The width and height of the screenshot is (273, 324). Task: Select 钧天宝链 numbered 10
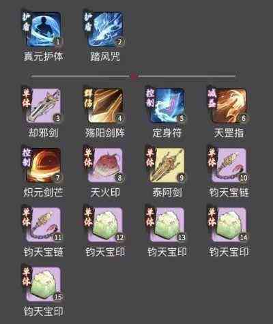[229, 166]
